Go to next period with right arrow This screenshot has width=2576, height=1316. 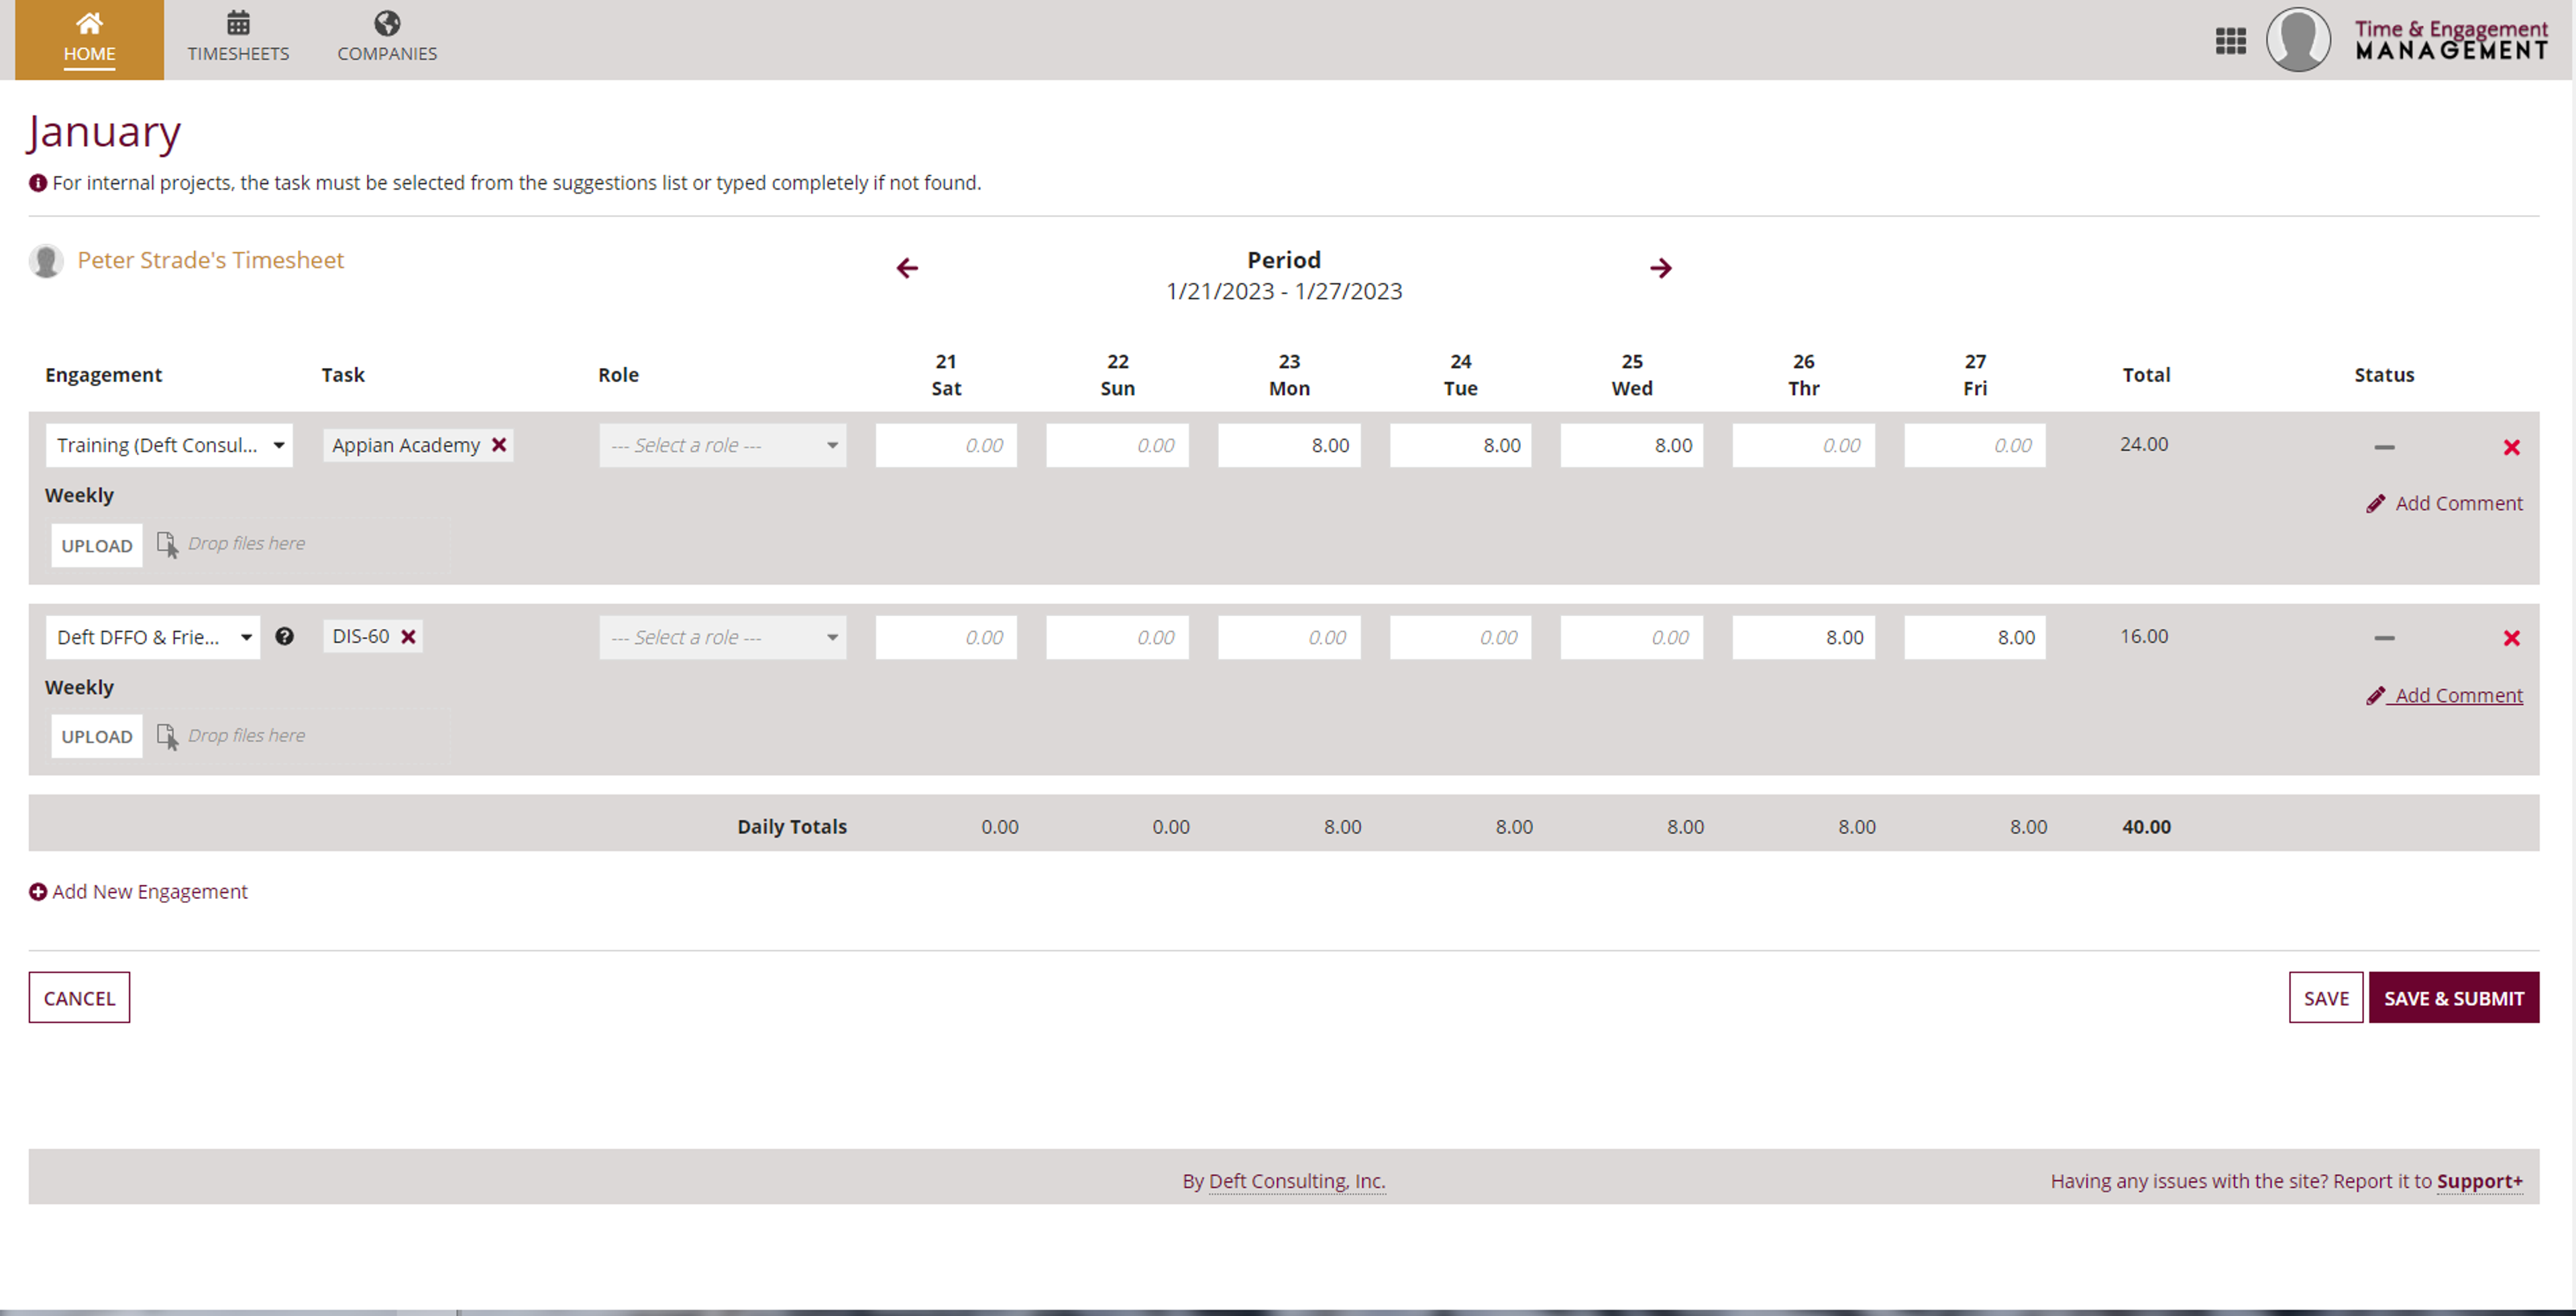click(1661, 267)
